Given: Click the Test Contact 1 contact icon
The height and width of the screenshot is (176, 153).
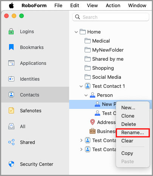Looking at the screenshot, I should 88,86.
